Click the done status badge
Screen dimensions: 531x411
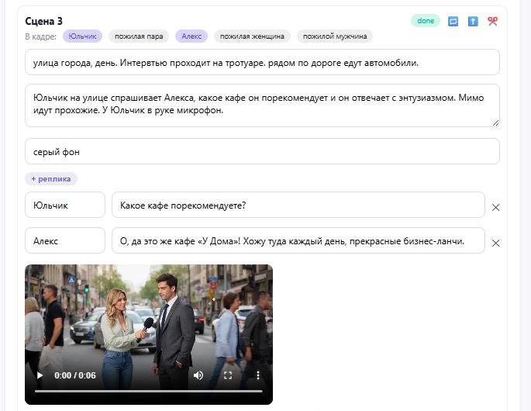click(x=426, y=21)
